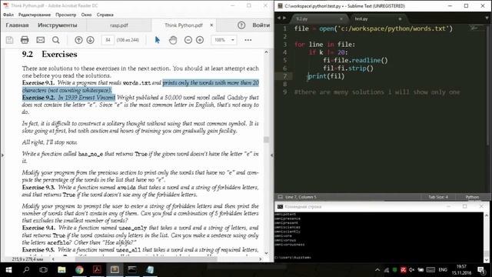Click the command prompt scrollbar up arrow
Screen dimensions: 492x277
tap(487, 215)
